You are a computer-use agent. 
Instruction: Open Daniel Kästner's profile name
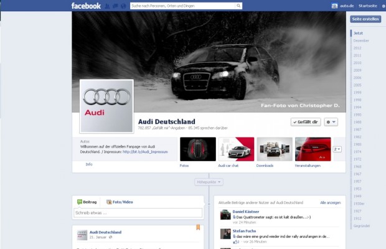tap(246, 212)
